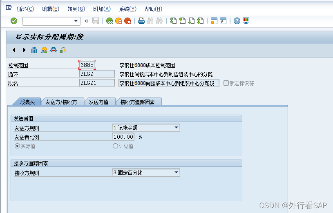The height and width of the screenshot is (213, 333).
Task: Select the 计划值 radio button
Action: [115, 146]
